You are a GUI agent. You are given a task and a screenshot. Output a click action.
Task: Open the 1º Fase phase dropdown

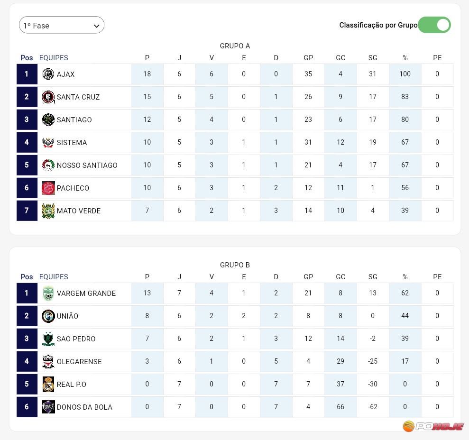[x=62, y=26]
